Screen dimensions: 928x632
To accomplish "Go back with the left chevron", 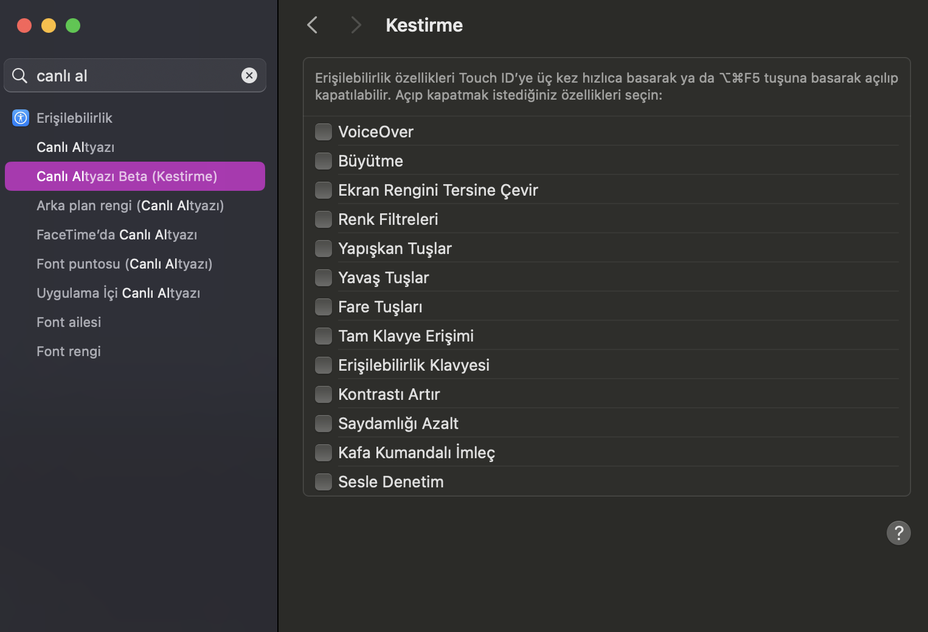I will pyautogui.click(x=313, y=25).
